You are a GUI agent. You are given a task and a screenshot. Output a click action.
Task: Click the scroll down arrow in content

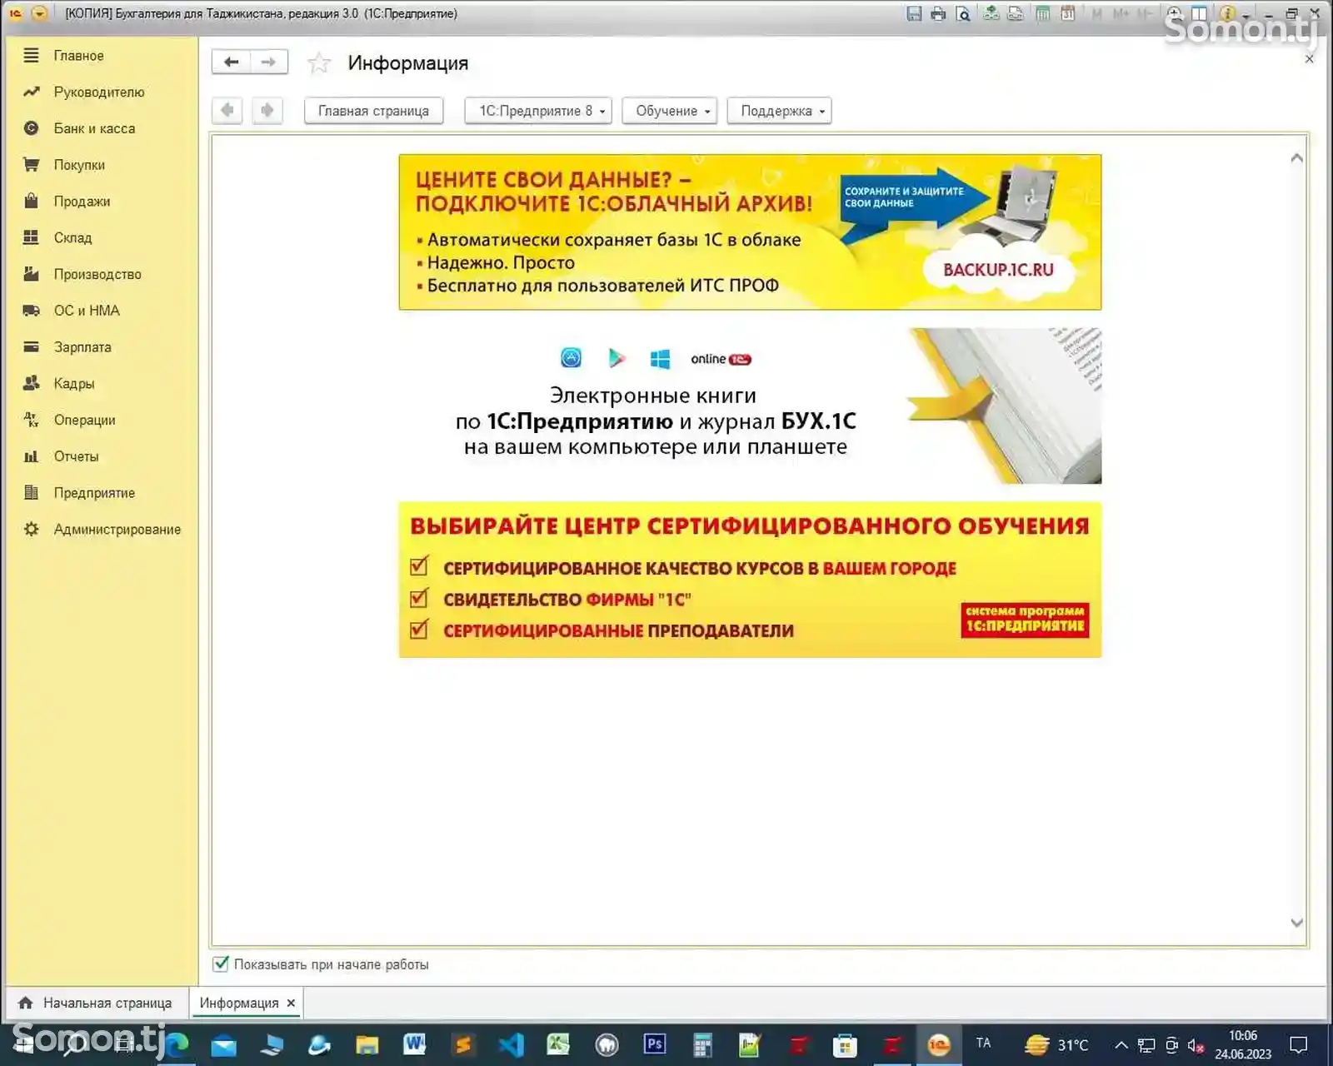(x=1296, y=922)
